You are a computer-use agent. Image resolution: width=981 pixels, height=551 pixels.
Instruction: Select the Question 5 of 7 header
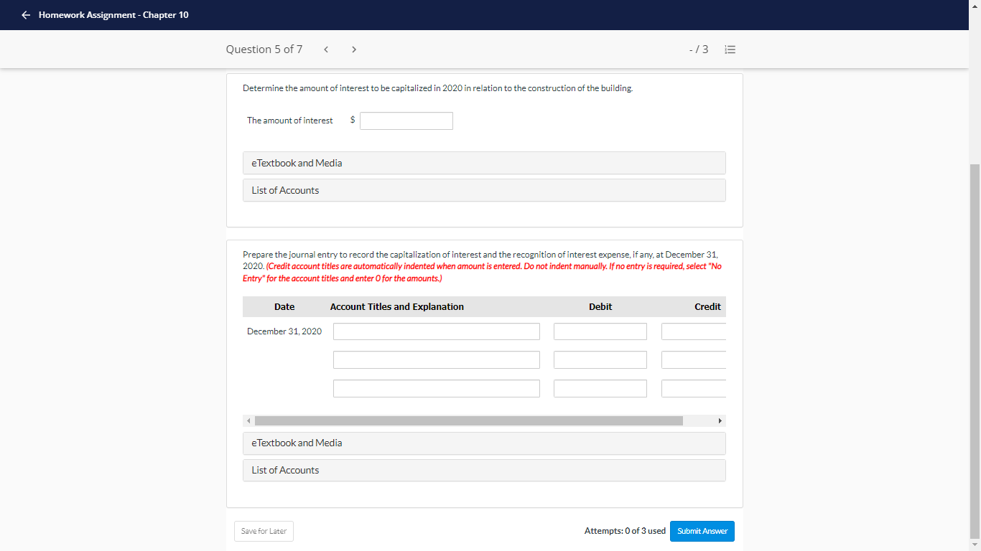point(264,49)
